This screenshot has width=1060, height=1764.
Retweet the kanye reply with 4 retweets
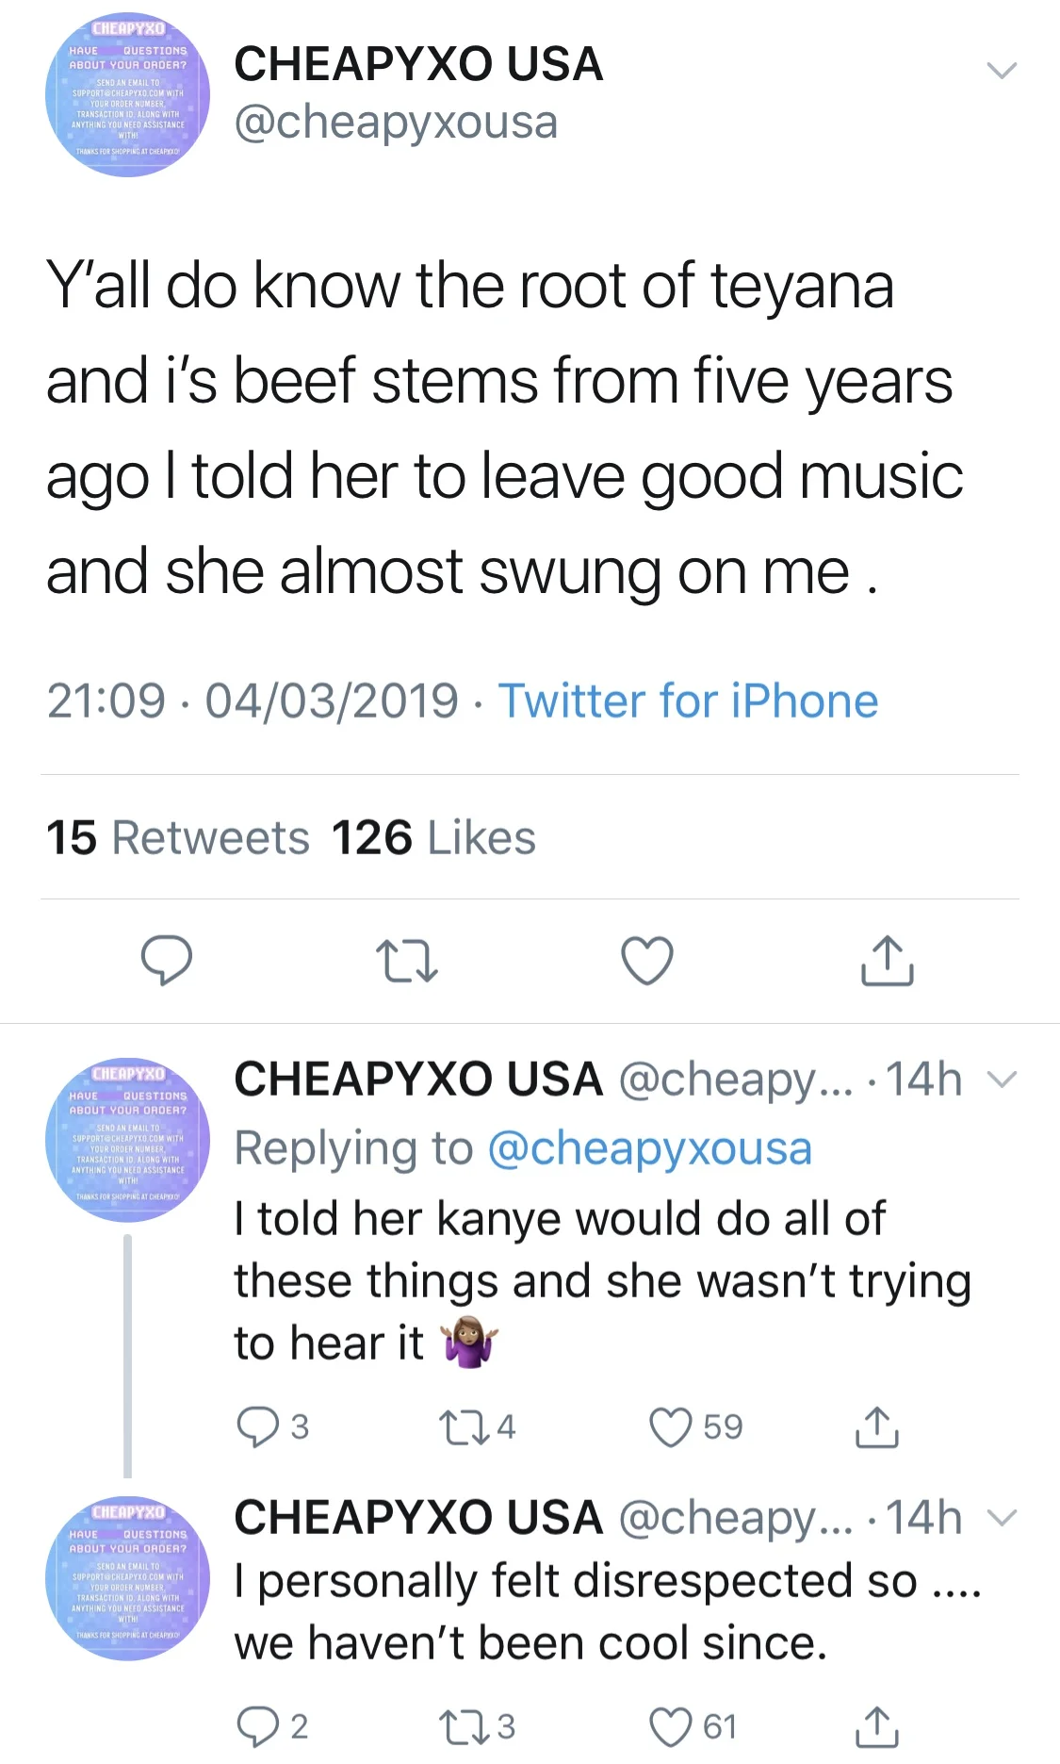[x=464, y=1426]
